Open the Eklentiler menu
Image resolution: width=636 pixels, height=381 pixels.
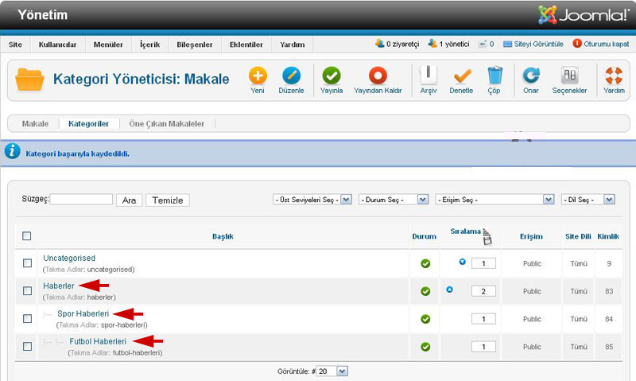(246, 45)
